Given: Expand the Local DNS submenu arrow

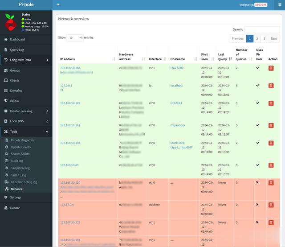Looking at the screenshot, I should [47, 121].
